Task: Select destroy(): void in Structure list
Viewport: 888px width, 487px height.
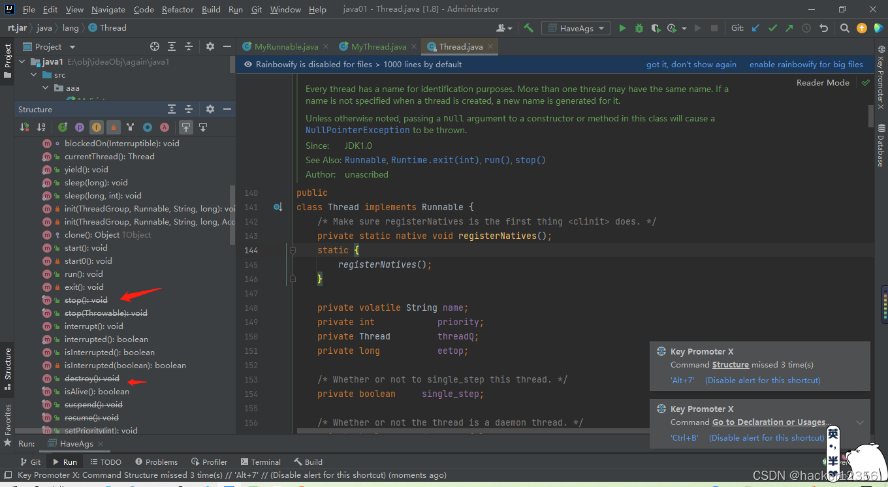Action: click(91, 379)
